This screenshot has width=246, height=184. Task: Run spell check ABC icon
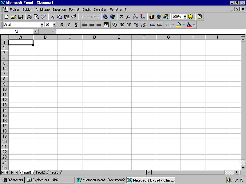click(x=43, y=17)
